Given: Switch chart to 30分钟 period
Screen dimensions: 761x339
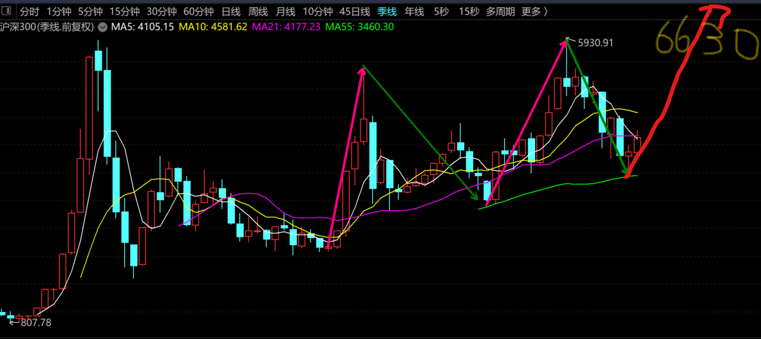Looking at the screenshot, I should [x=161, y=12].
